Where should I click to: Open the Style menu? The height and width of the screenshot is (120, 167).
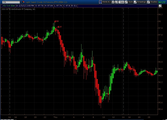click(x=130, y=2)
